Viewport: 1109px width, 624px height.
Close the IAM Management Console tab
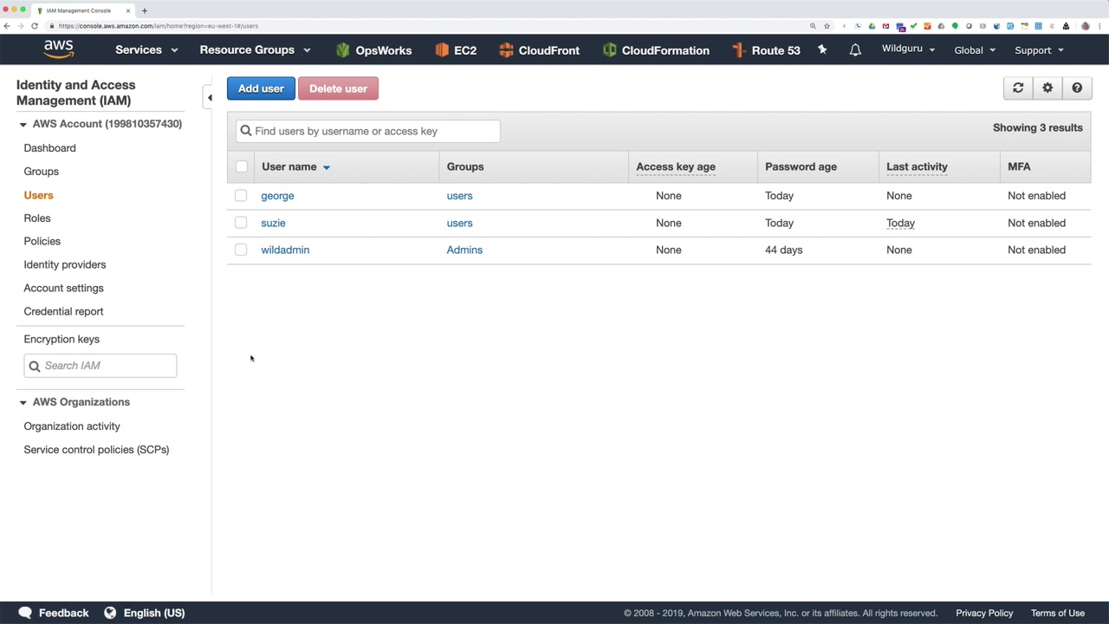pos(128,10)
